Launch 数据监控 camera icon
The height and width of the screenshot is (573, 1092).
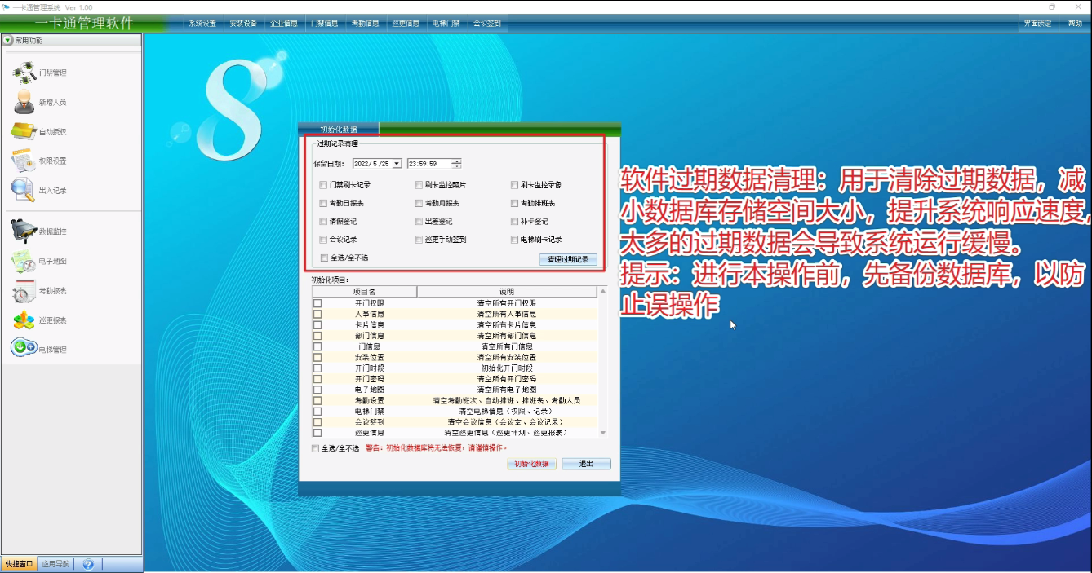point(24,231)
